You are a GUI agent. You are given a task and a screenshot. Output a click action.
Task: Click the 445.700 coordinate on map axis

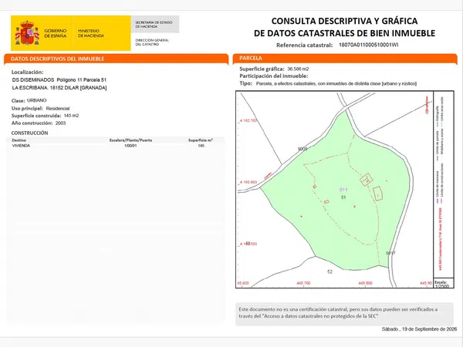[x=303, y=283]
